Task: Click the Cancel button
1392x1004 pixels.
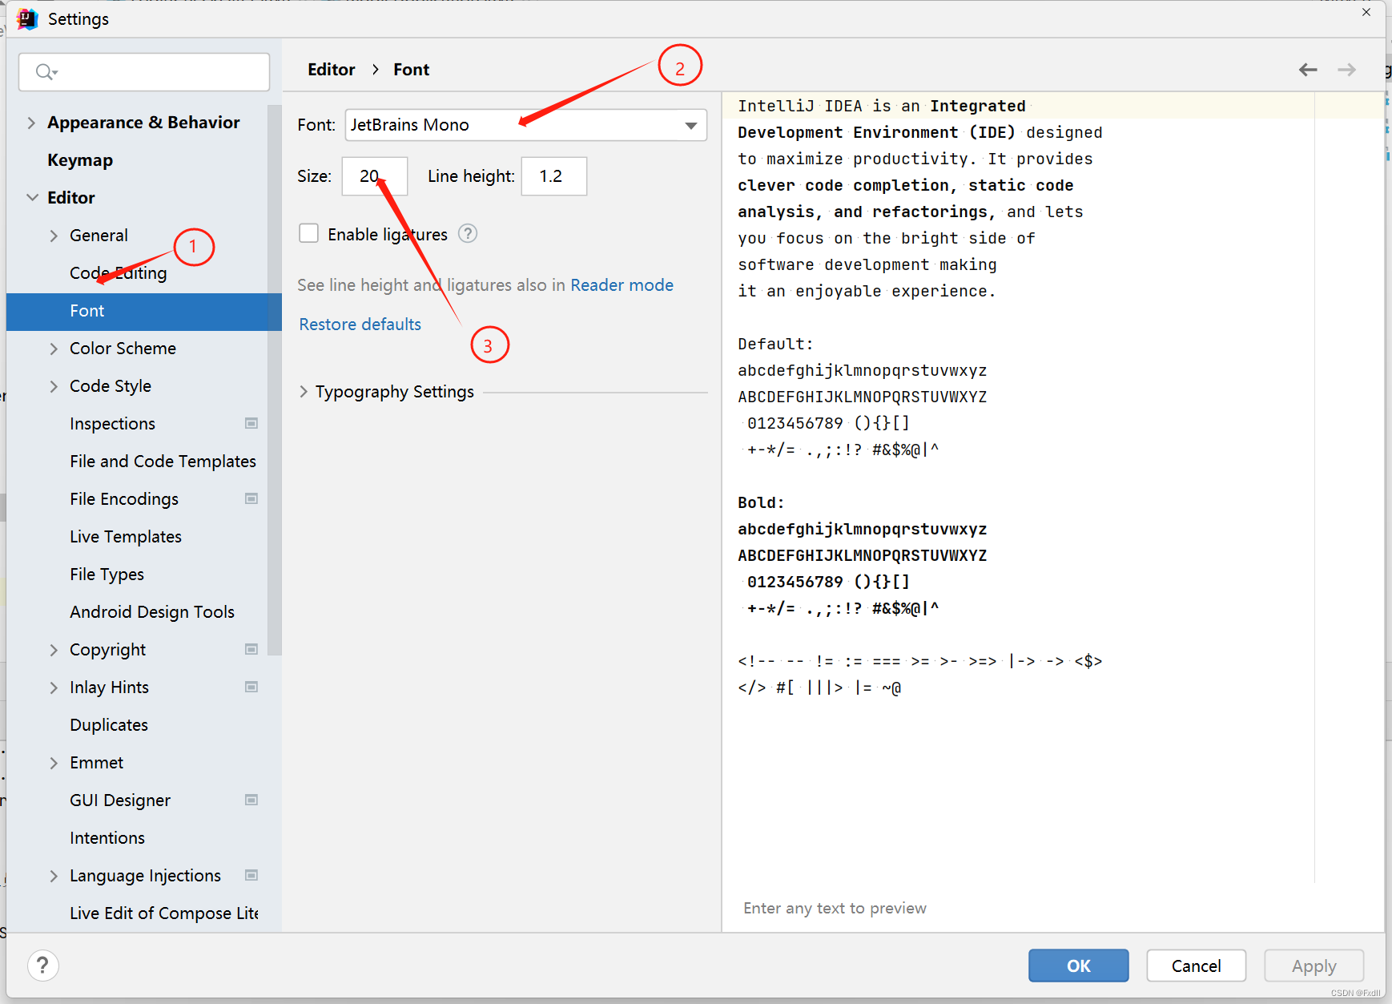Action: 1196,966
